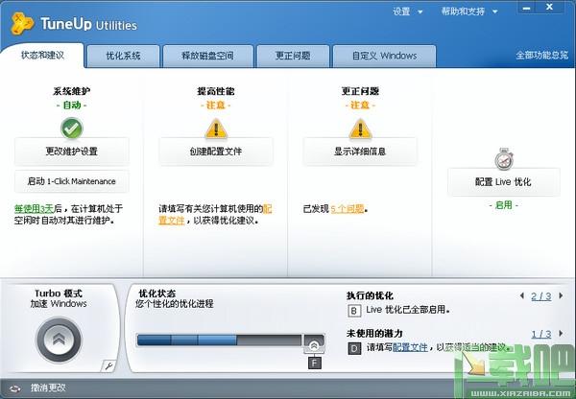Click the green checkmark under 系统维护
This screenshot has height=399, width=576.
pyautogui.click(x=72, y=129)
